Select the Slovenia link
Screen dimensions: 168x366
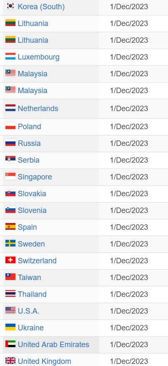tap(32, 210)
